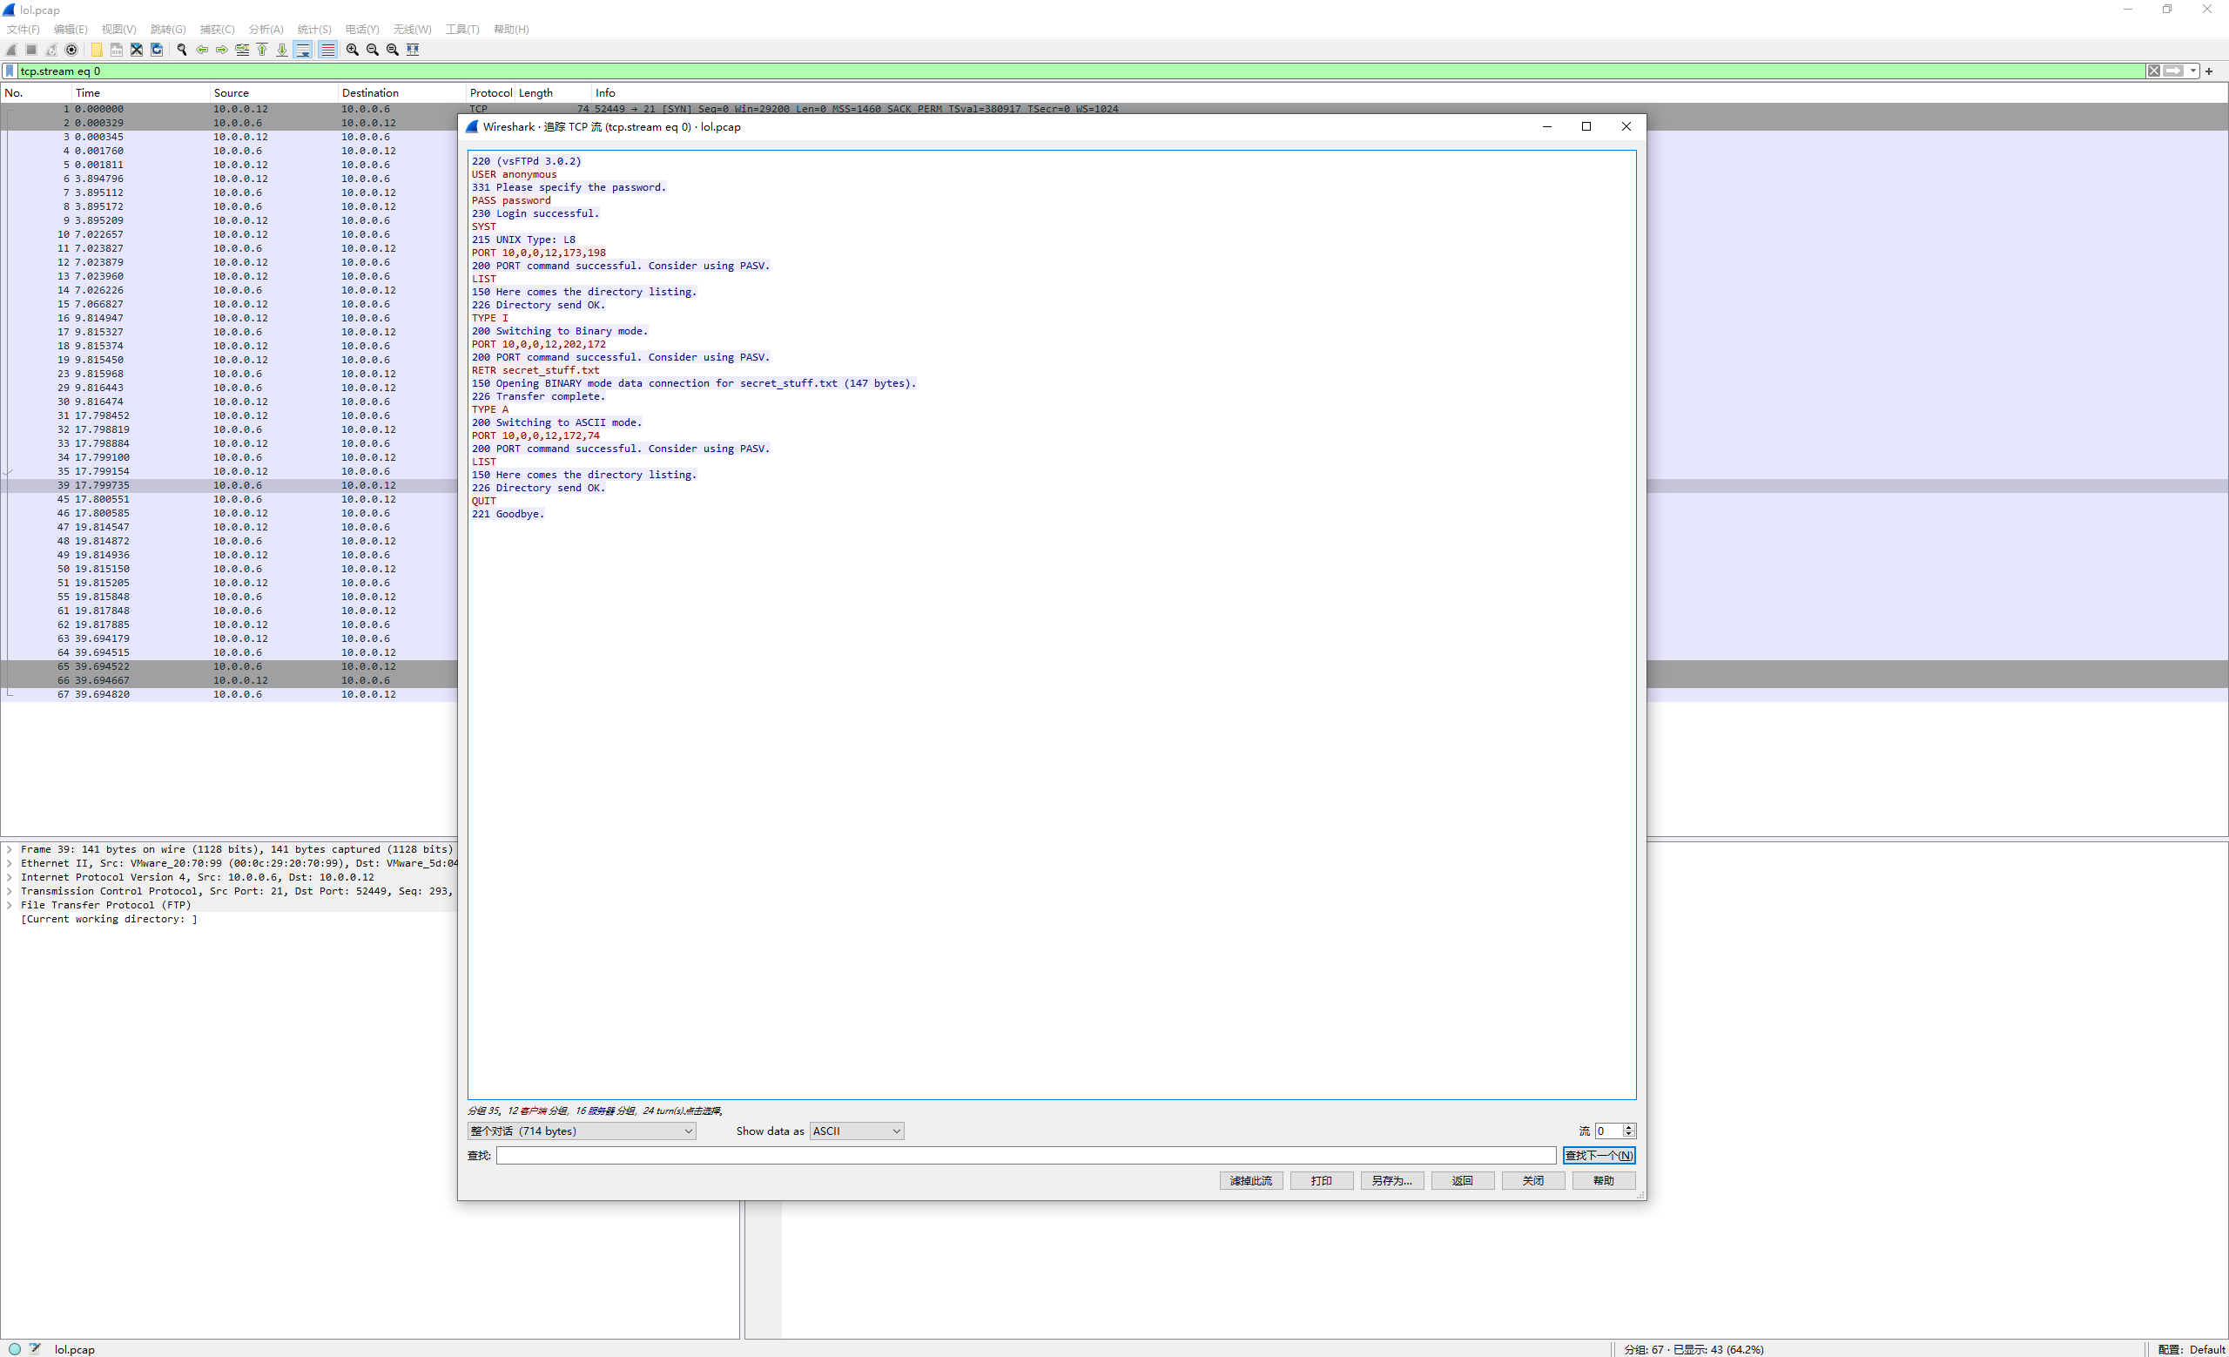This screenshot has width=2229, height=1357.
Task: Click the 返回 back button
Action: coord(1463,1180)
